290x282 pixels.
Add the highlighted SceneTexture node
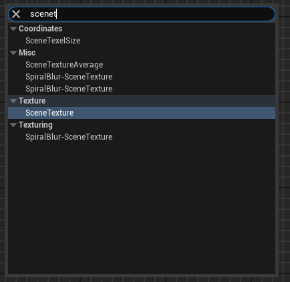coord(142,113)
